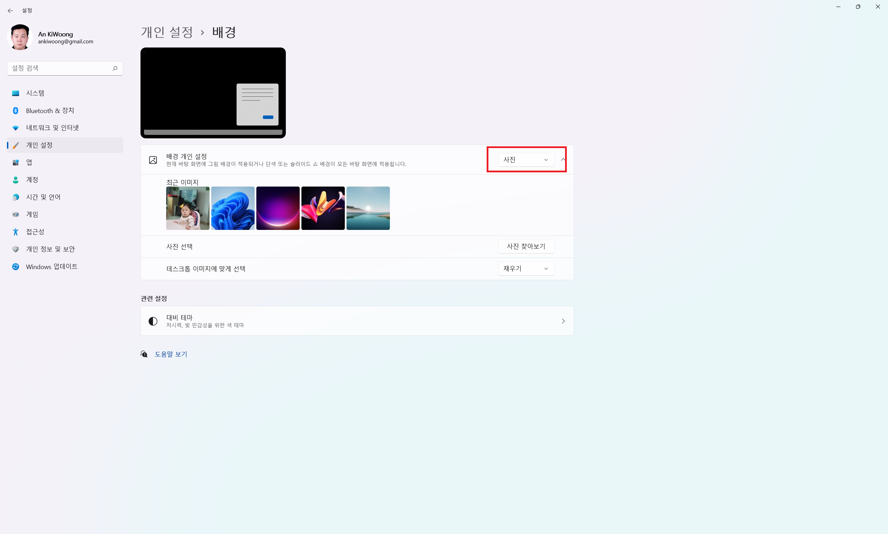
Task: Open the 사진 background type dropdown
Action: pos(526,160)
